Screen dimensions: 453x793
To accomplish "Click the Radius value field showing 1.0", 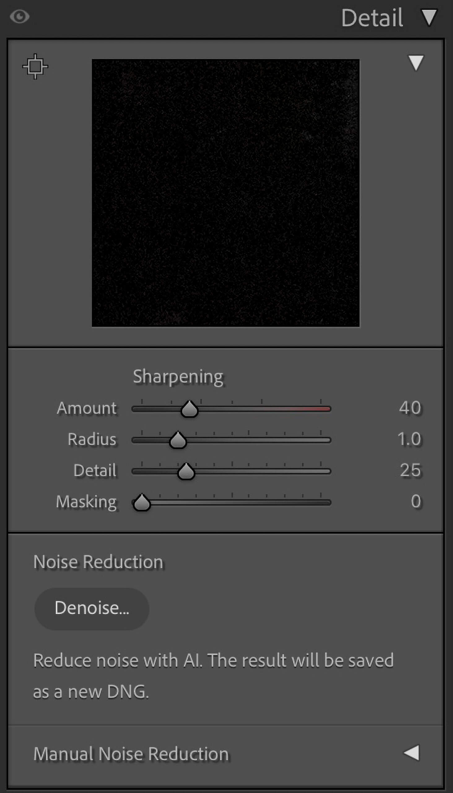I will (409, 439).
